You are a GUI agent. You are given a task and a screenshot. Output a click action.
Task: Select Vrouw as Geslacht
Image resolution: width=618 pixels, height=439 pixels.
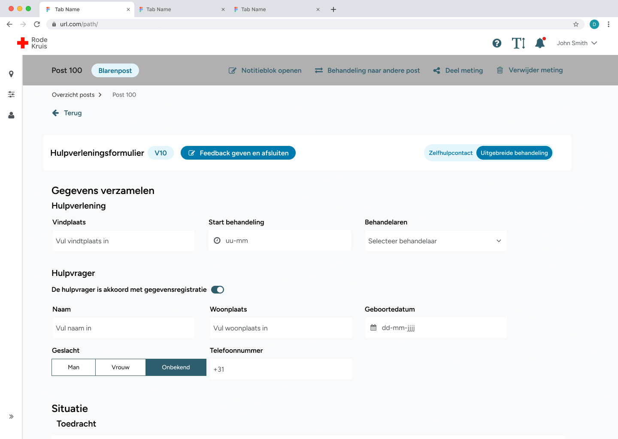pos(121,367)
